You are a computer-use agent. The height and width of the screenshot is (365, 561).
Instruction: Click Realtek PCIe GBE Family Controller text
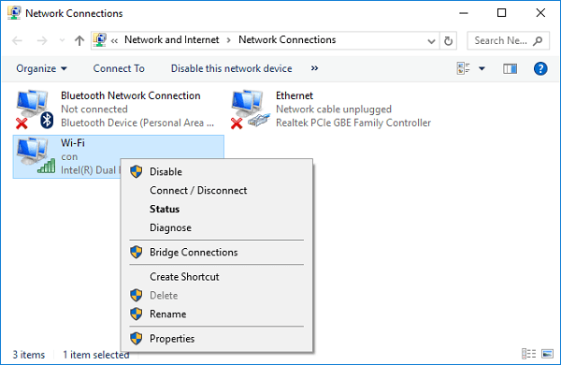point(353,123)
